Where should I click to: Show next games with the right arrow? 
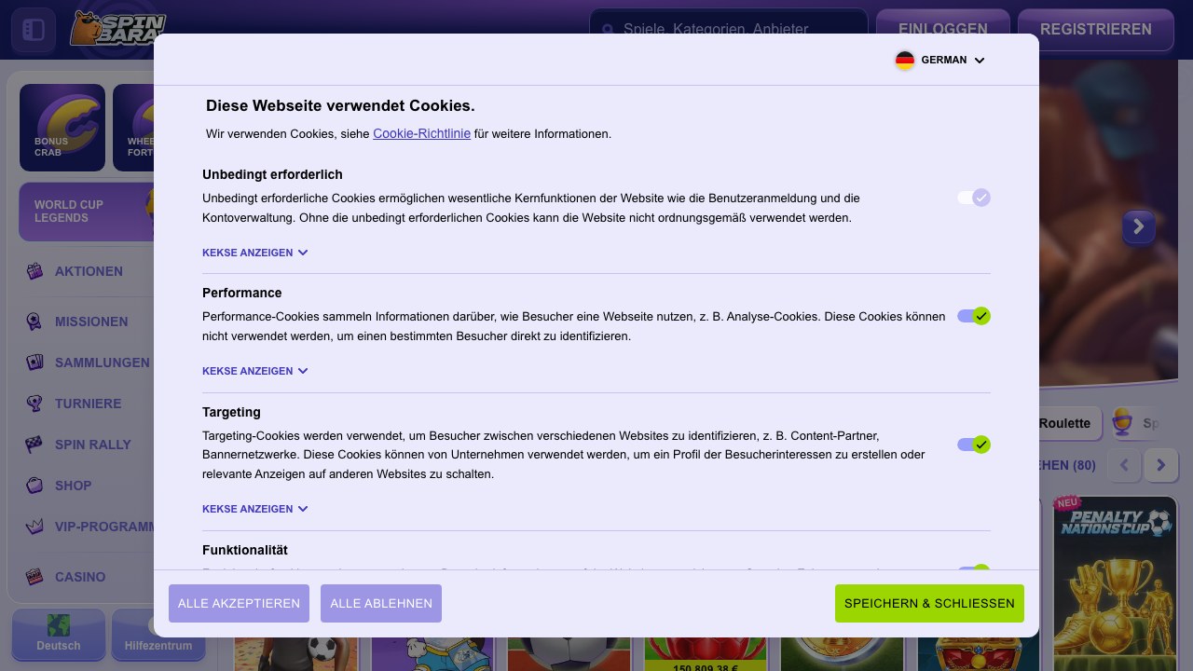(x=1161, y=465)
